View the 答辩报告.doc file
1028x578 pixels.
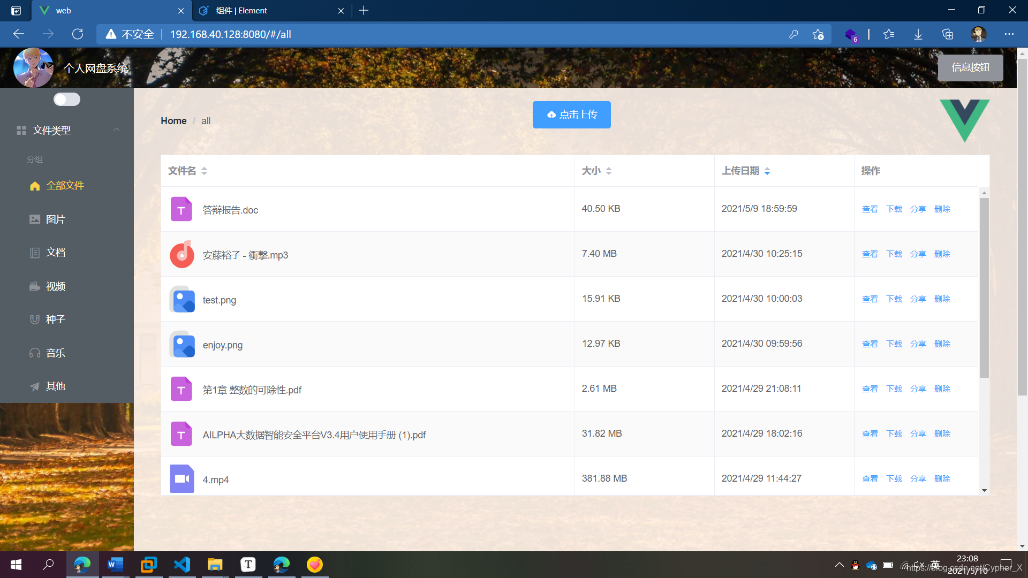click(x=870, y=209)
